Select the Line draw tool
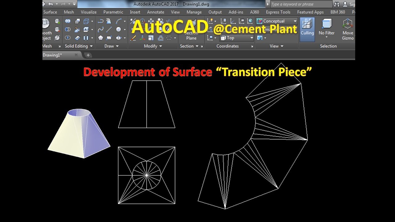The image size is (395, 222). point(109,30)
